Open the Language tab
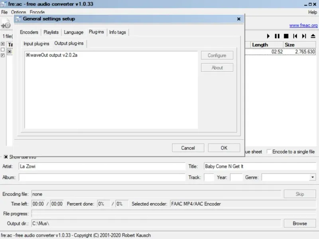This screenshot has width=319, height=239. 74,32
